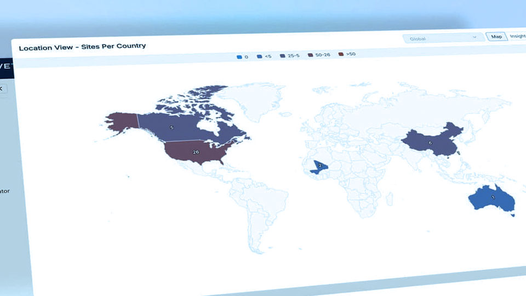Click the United States region labeled 26
This screenshot has width=526, height=296.
(196, 152)
